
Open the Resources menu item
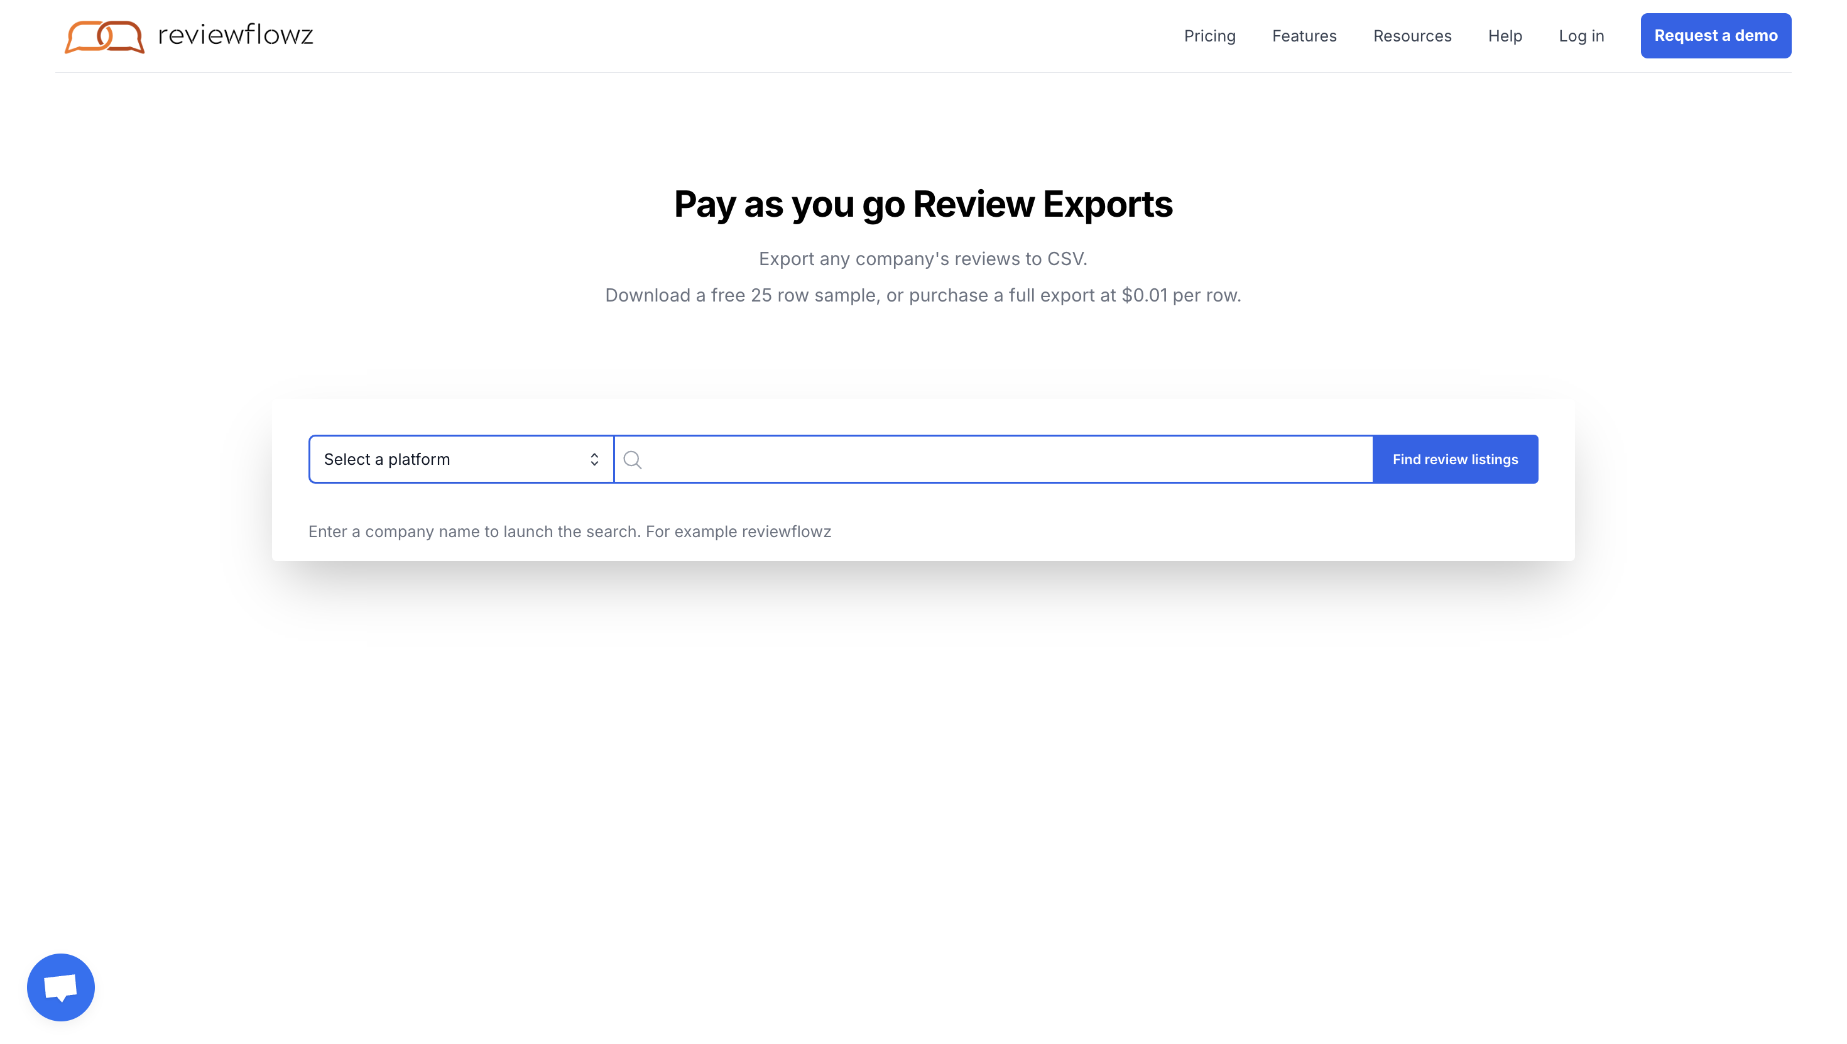(x=1412, y=36)
